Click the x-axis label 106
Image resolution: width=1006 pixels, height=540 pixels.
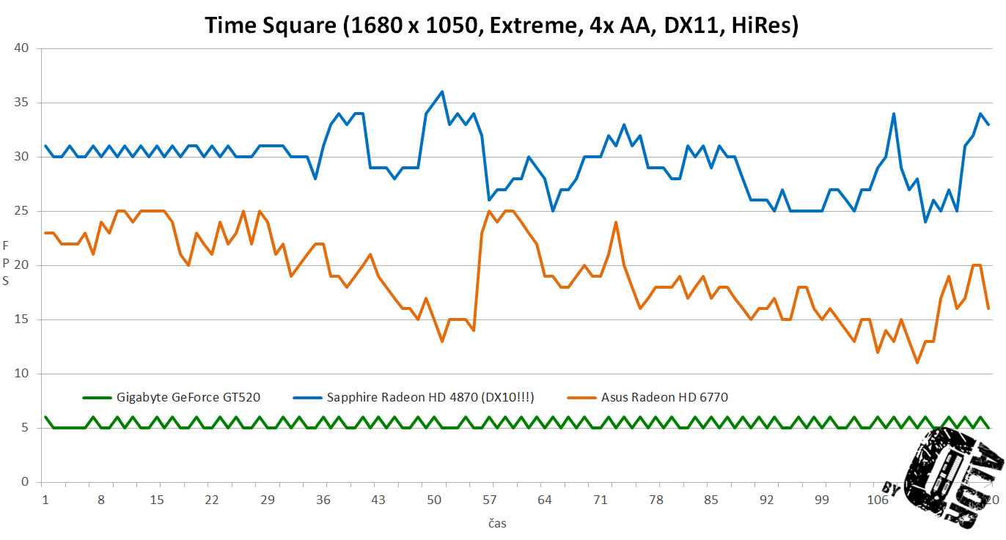tap(878, 500)
